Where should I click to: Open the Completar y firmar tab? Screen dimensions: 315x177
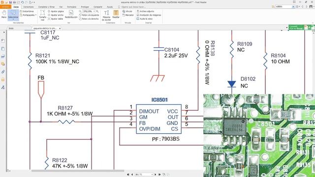[46, 7]
